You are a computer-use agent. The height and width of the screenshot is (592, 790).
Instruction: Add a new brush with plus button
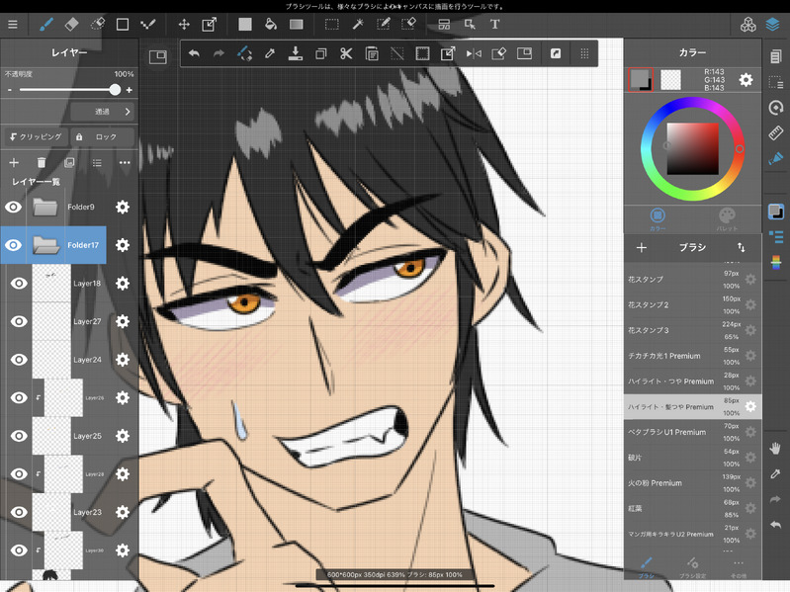coord(642,247)
